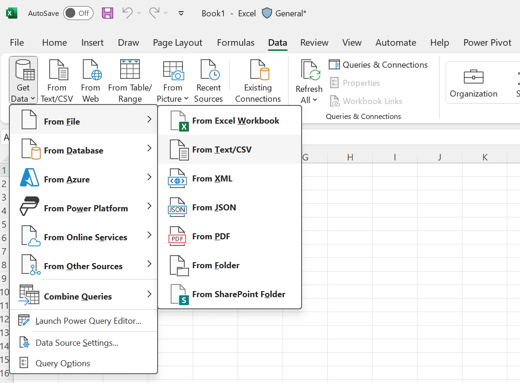
Task: Open the File tab
Action: pos(17,42)
